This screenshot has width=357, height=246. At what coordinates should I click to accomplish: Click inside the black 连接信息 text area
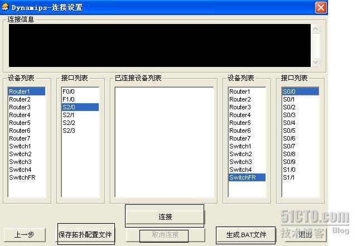coord(160,45)
